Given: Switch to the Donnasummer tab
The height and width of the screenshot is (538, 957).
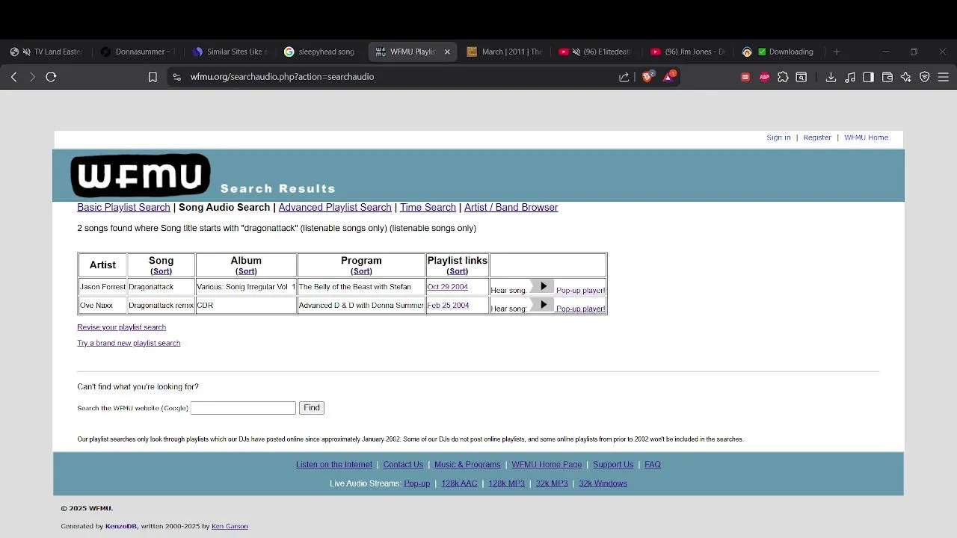Looking at the screenshot, I should [139, 52].
